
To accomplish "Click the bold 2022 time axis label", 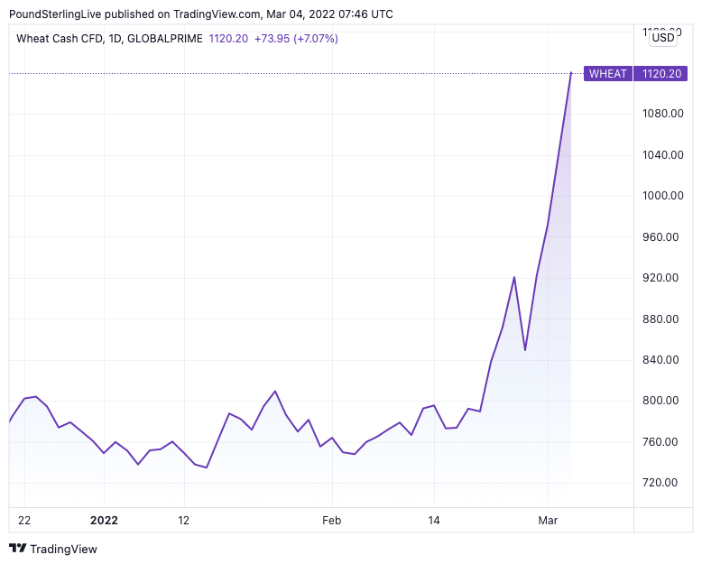I will click(104, 521).
